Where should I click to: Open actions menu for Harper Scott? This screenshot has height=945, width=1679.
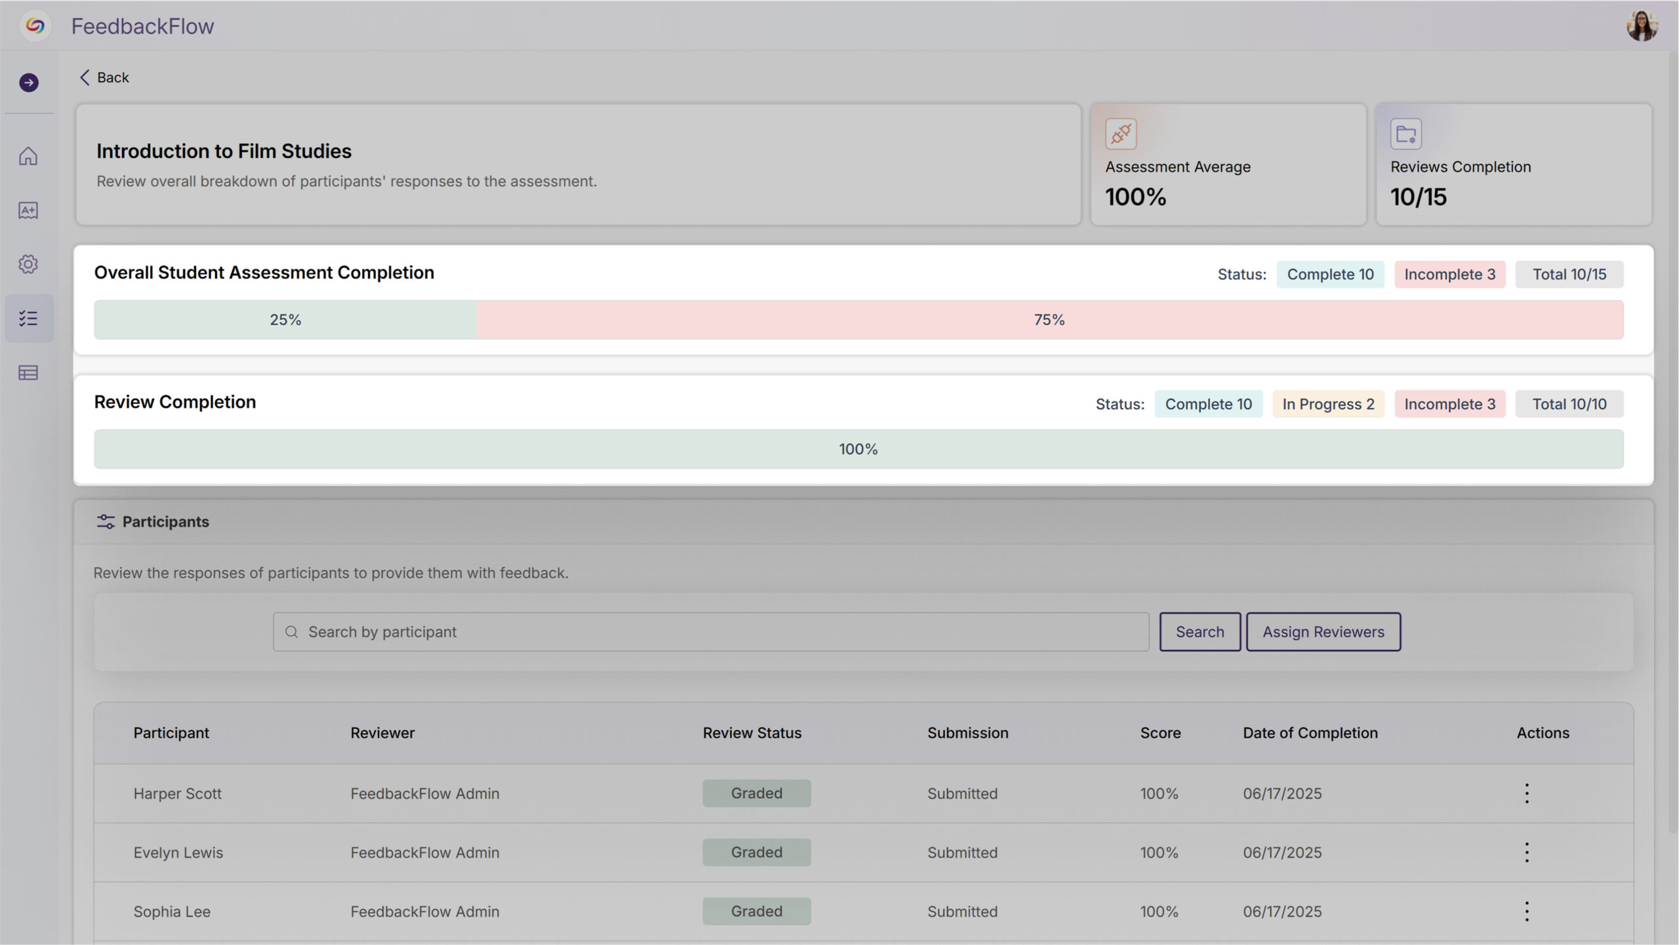pyautogui.click(x=1526, y=794)
